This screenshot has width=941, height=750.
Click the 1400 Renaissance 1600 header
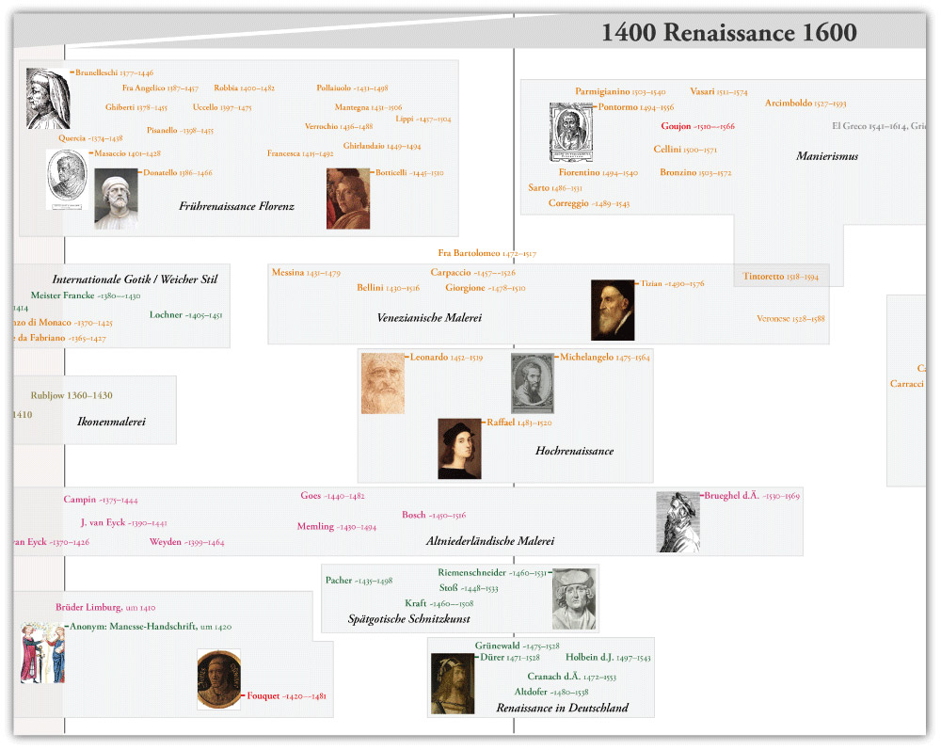coord(728,33)
